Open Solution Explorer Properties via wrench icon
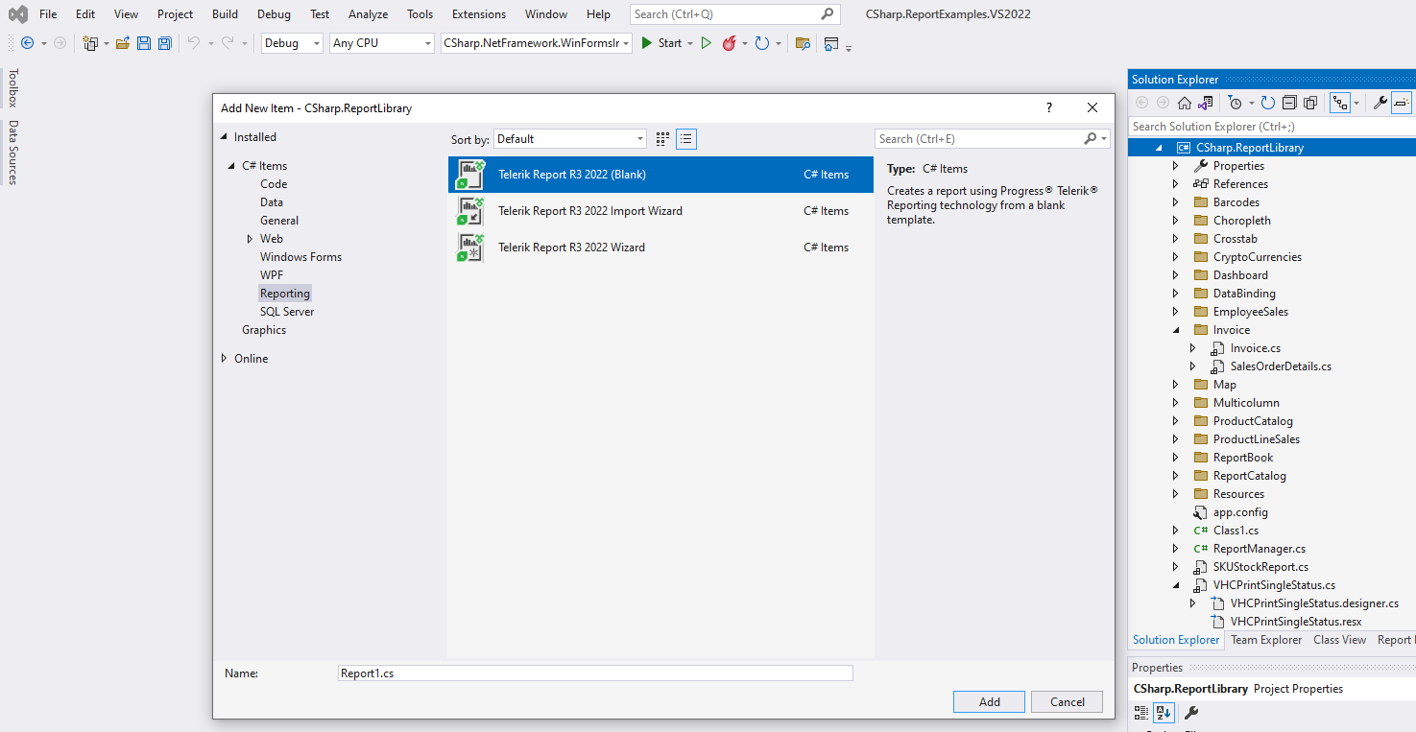This screenshot has width=1416, height=732. coord(1381,102)
